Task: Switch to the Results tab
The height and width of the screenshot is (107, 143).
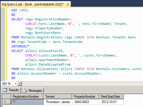Action: tap(11, 90)
